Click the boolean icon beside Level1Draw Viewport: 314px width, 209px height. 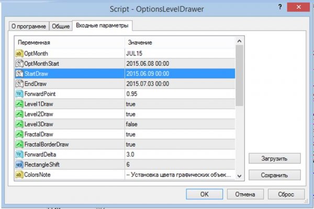tap(20, 104)
